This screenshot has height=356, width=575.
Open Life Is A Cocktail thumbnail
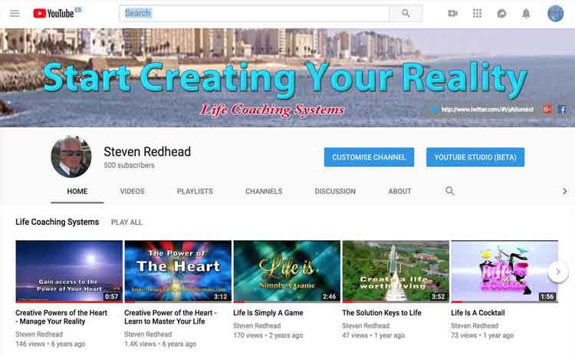point(504,272)
